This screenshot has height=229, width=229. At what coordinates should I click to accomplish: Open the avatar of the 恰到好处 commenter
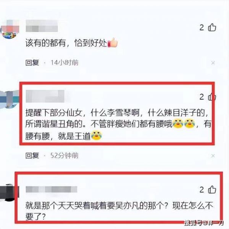[10, 29]
